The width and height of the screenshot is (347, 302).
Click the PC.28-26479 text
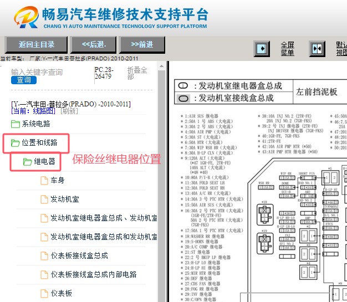[104, 73]
